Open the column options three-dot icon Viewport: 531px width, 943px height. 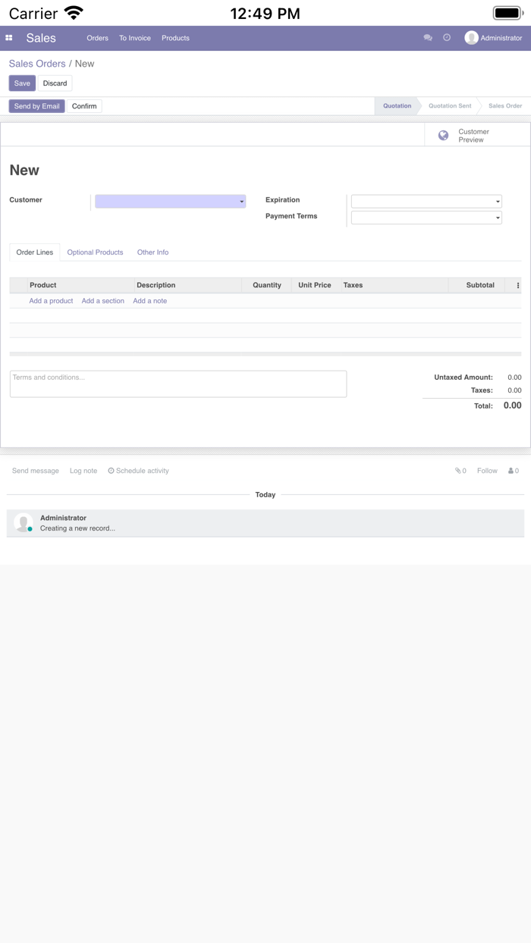coord(518,286)
